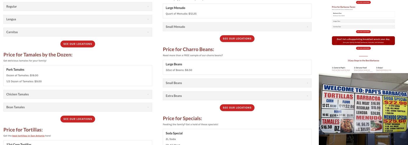Click See Our Locations below Small Menudo
Image resolution: width=408 pixels, height=145 pixels.
click(x=237, y=39)
